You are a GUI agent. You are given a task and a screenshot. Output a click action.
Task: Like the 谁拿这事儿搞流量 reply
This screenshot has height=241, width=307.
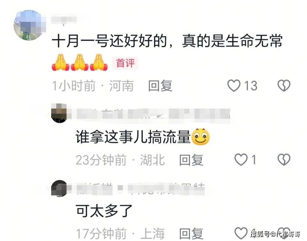[241, 160]
